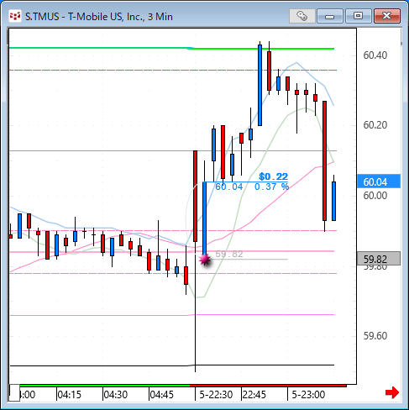This screenshot has height=410, width=409.
Task: Click the 5-22:30 time axis label
Action: 216,395
